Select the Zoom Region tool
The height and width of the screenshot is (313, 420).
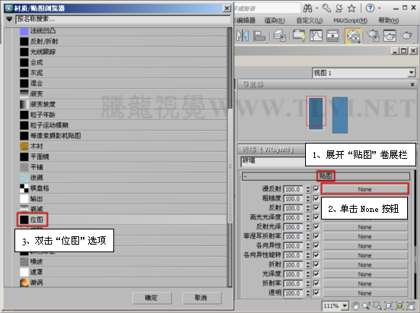[377, 305]
